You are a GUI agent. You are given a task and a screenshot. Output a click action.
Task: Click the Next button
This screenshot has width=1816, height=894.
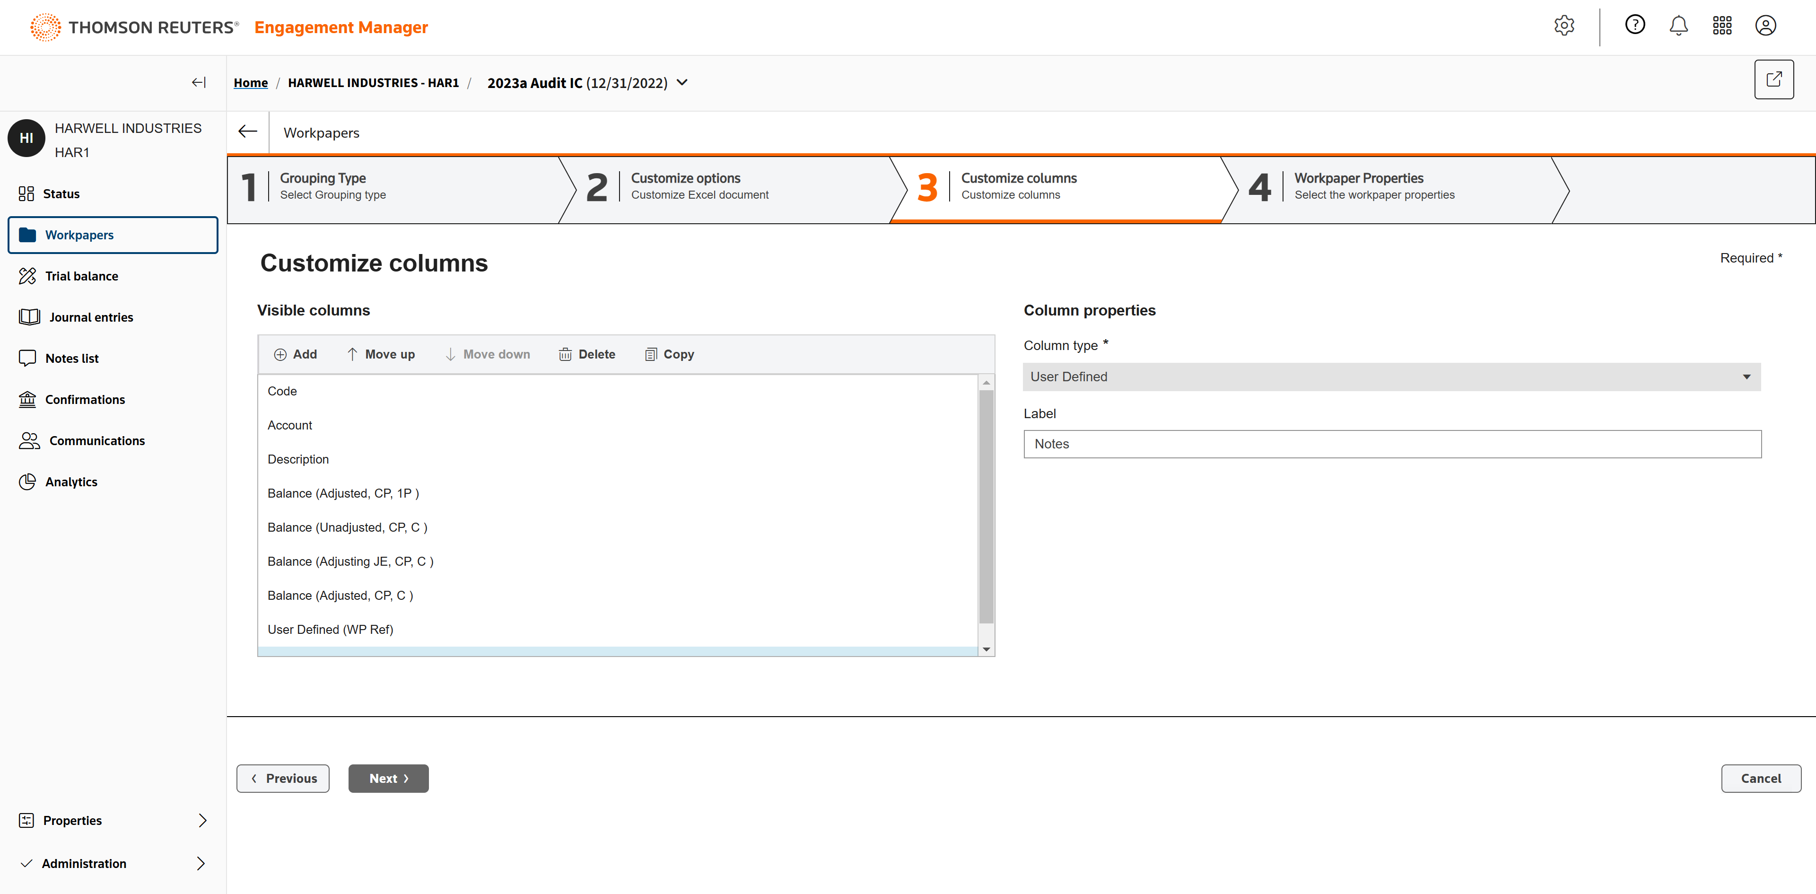pos(388,778)
